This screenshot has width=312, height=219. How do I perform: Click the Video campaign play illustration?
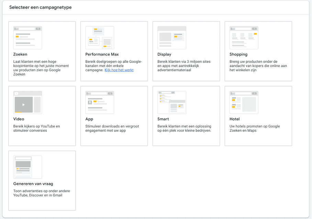point(27,102)
